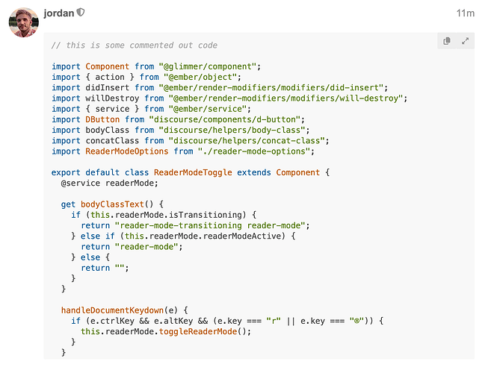
Task: Expand code block to fullscreen view
Action: point(465,41)
